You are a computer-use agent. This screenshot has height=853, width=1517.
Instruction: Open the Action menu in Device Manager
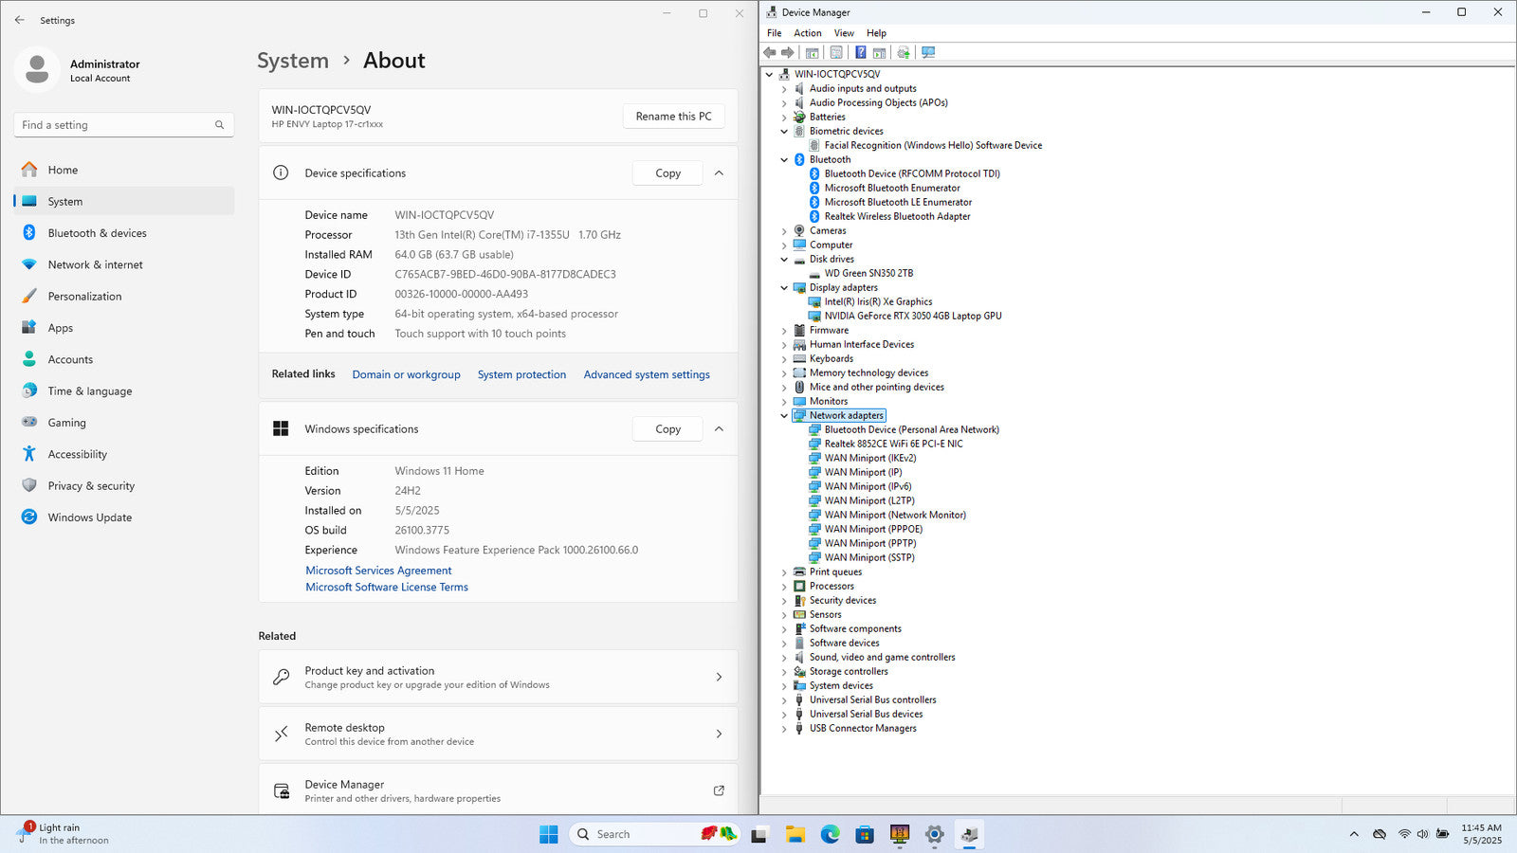[808, 33]
